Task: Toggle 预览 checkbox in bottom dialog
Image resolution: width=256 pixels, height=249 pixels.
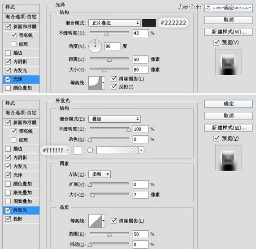Action: (x=217, y=138)
